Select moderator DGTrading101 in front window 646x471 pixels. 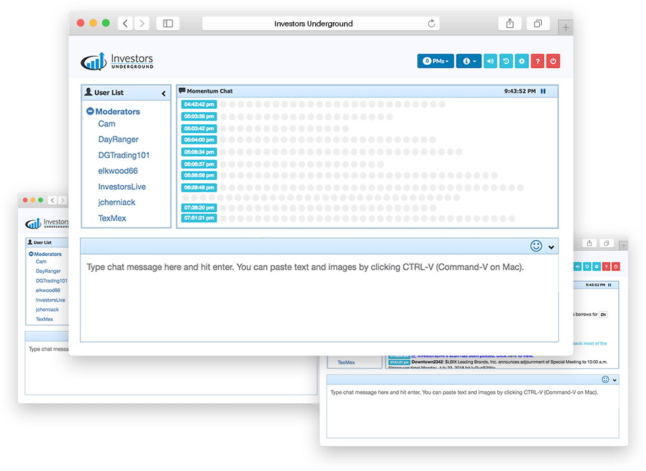124,155
